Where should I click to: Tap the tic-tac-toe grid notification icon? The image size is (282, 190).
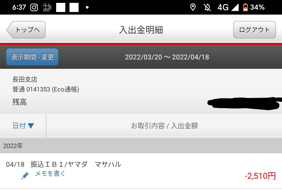coord(47,8)
